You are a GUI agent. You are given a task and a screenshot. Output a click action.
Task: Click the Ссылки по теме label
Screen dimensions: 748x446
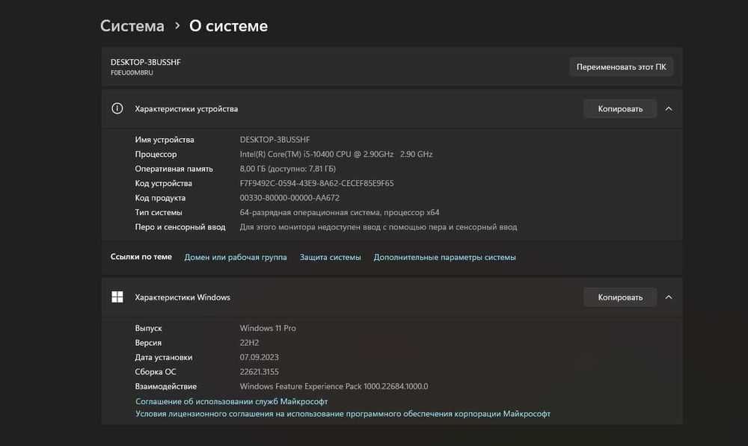pos(141,256)
